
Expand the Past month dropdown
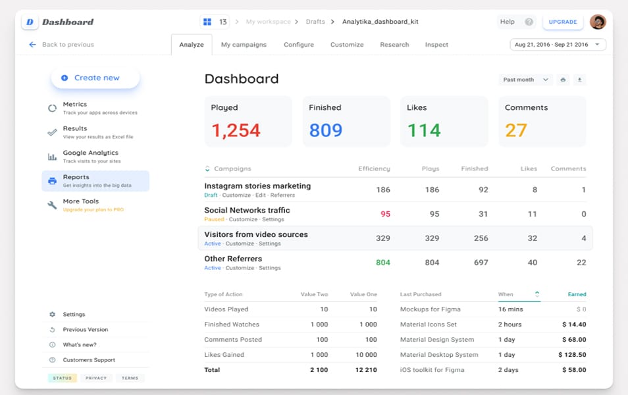click(525, 80)
